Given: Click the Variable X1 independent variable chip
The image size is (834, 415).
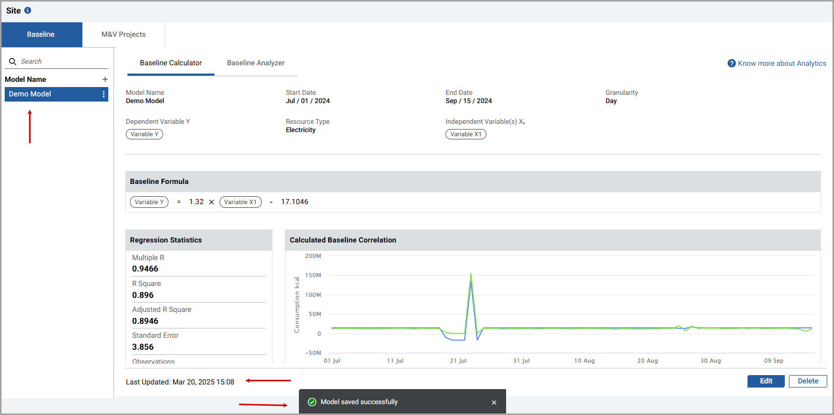Looking at the screenshot, I should (x=465, y=134).
